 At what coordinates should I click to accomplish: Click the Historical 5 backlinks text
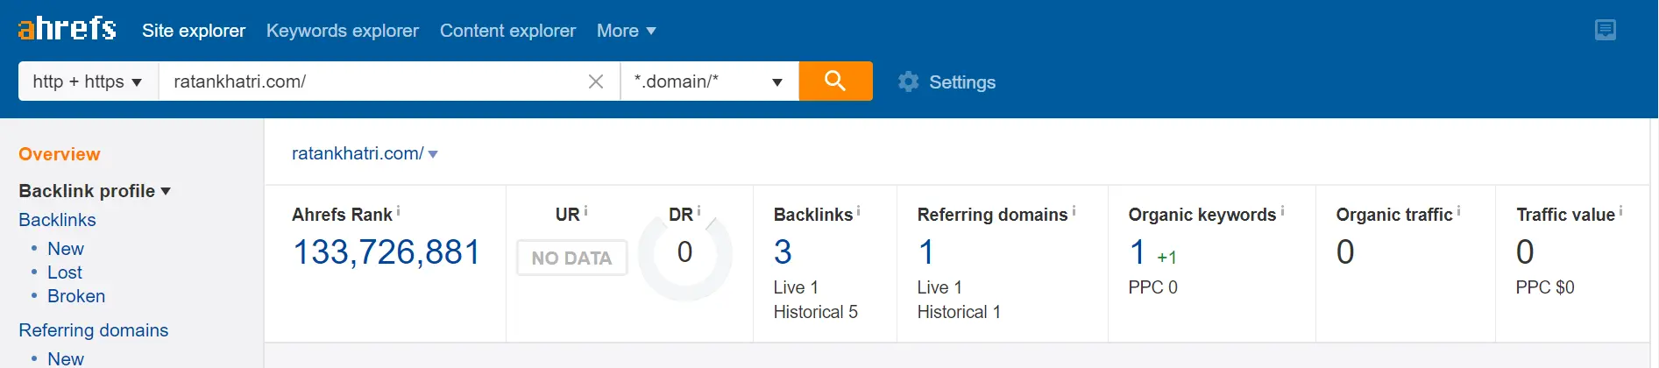click(816, 312)
